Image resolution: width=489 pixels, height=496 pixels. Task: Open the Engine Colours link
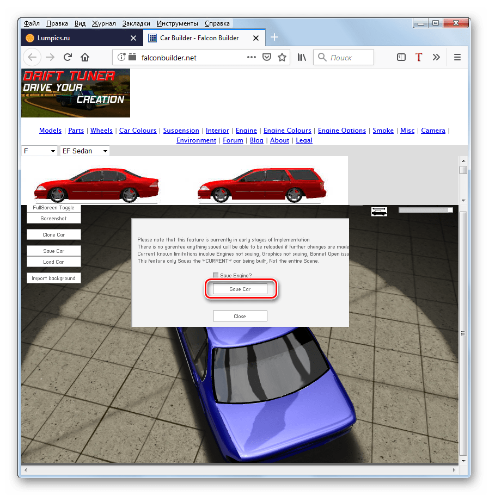click(288, 131)
